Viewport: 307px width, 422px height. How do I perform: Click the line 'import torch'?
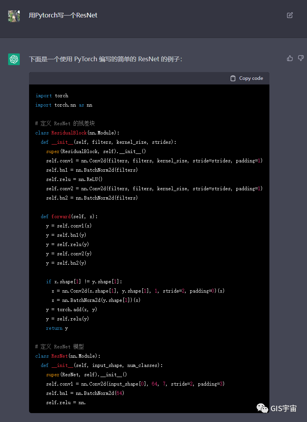pos(52,96)
